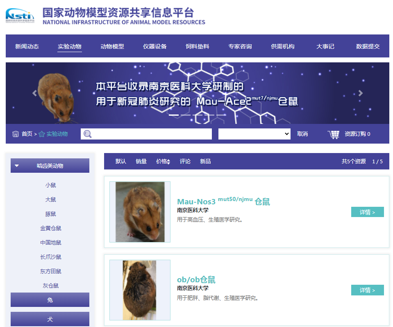Viewport: 393px width, 327px height.
Task: Click 南京医科大学 under Mau-Nos3 仓鼠
Action: click(x=193, y=210)
